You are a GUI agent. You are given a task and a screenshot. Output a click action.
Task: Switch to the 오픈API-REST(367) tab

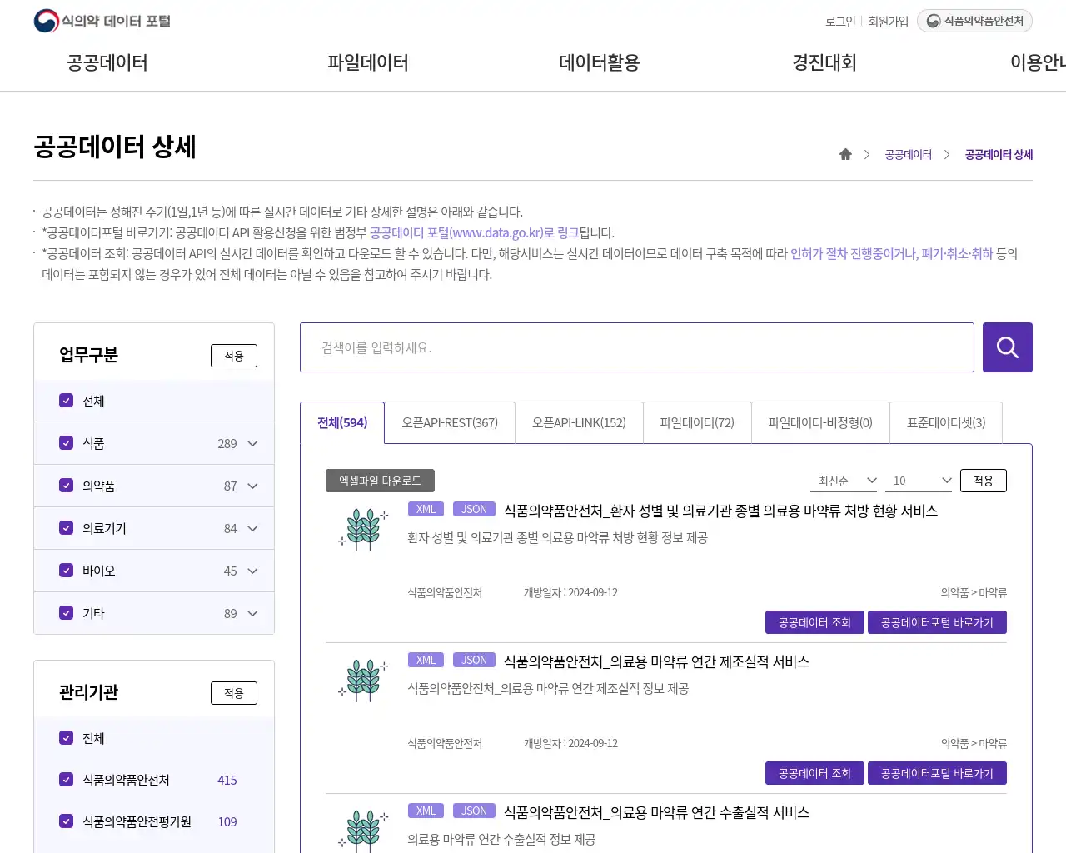click(450, 423)
